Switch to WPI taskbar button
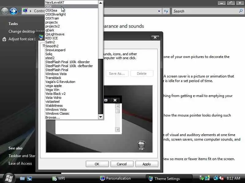 pyautogui.click(x=58, y=178)
